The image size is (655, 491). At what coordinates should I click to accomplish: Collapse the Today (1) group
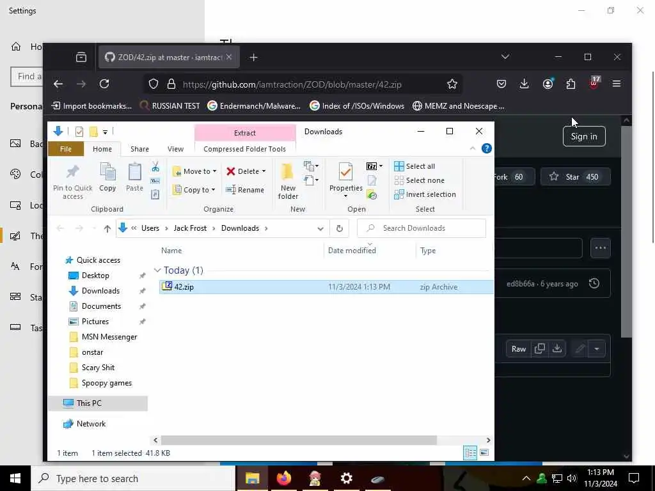(x=157, y=270)
